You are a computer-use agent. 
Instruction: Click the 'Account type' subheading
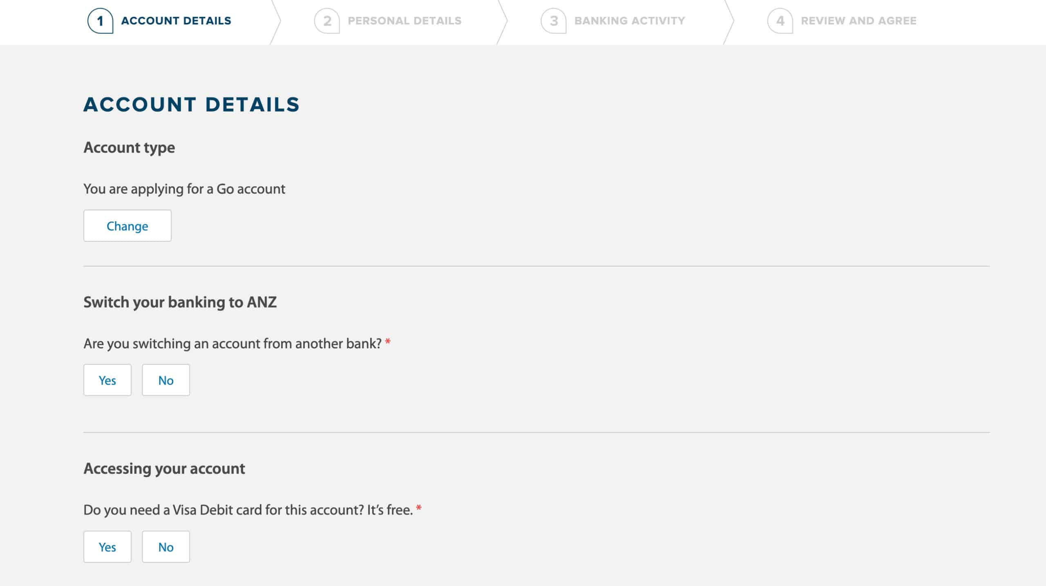point(129,147)
